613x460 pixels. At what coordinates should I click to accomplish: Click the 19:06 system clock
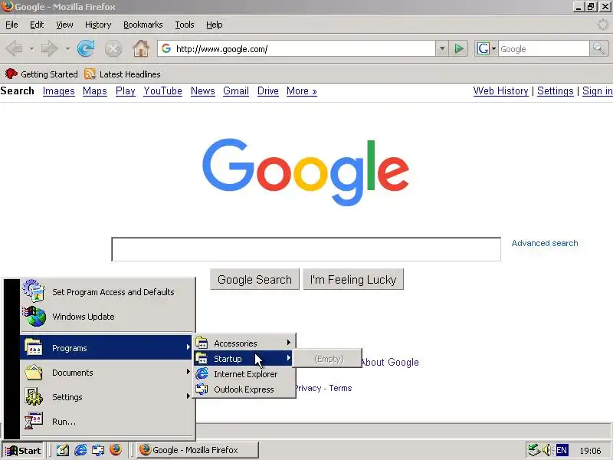click(x=590, y=451)
